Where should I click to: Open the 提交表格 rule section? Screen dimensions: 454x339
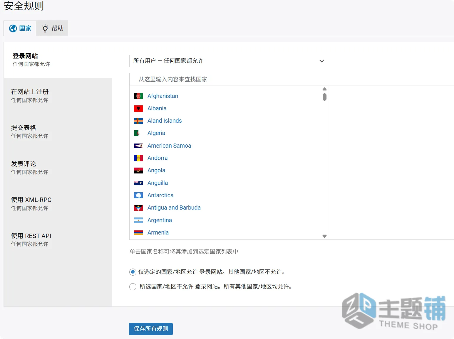(58, 132)
